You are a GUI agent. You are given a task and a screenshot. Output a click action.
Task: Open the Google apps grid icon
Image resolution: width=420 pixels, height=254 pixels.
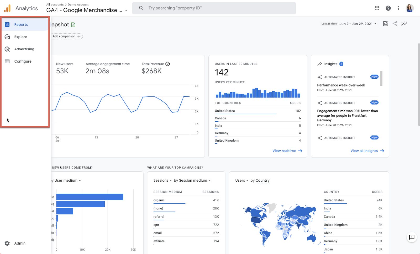pyautogui.click(x=377, y=8)
